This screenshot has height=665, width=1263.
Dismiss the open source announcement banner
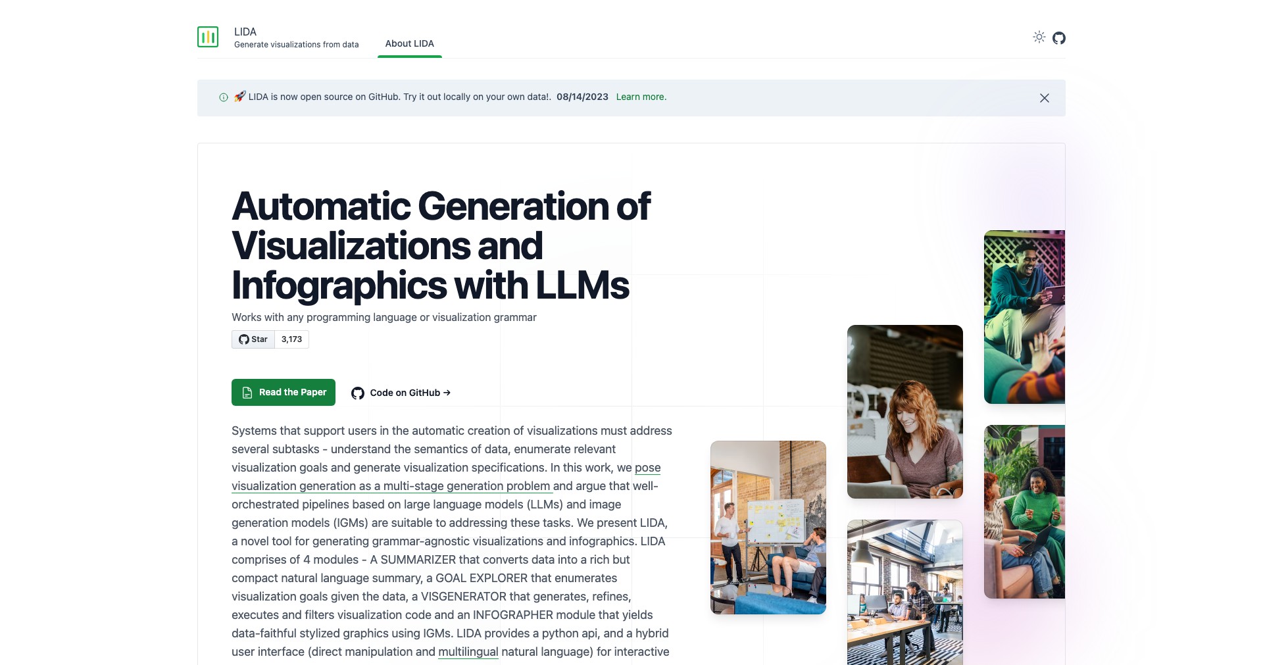tap(1045, 98)
